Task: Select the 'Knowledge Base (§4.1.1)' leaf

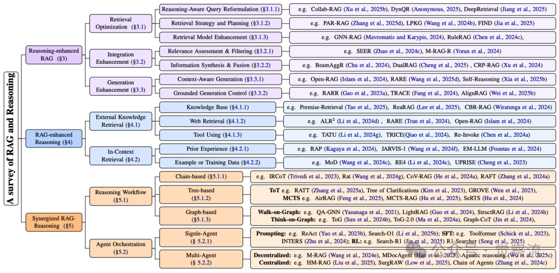Action: click(x=218, y=107)
